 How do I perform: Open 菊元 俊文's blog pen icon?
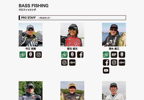tap(72, 54)
